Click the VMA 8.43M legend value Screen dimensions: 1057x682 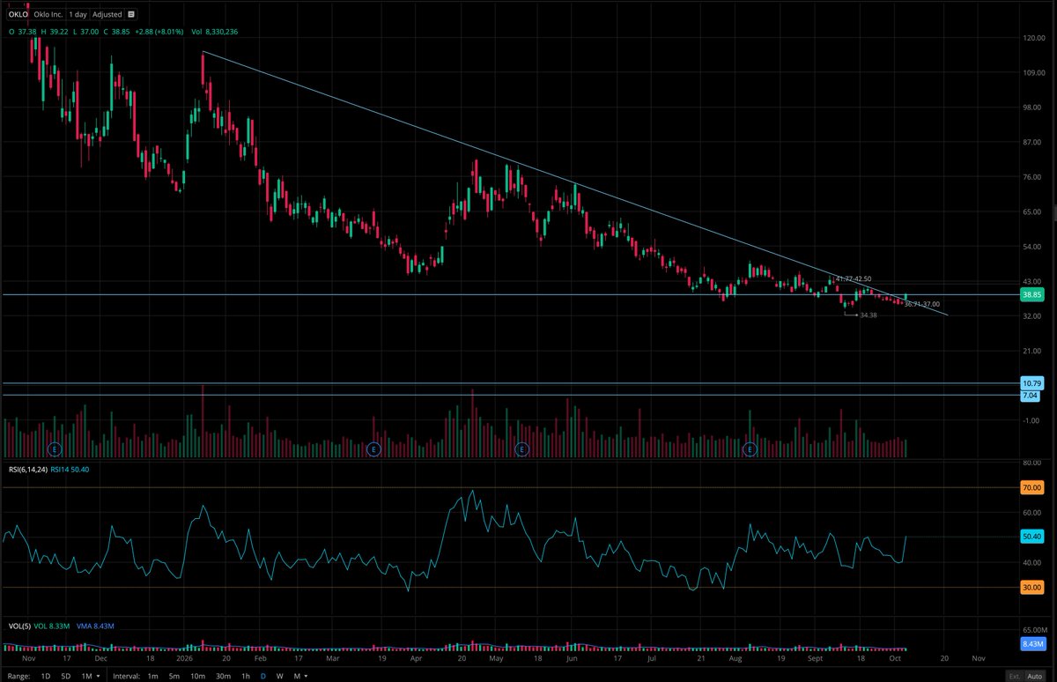[95, 626]
